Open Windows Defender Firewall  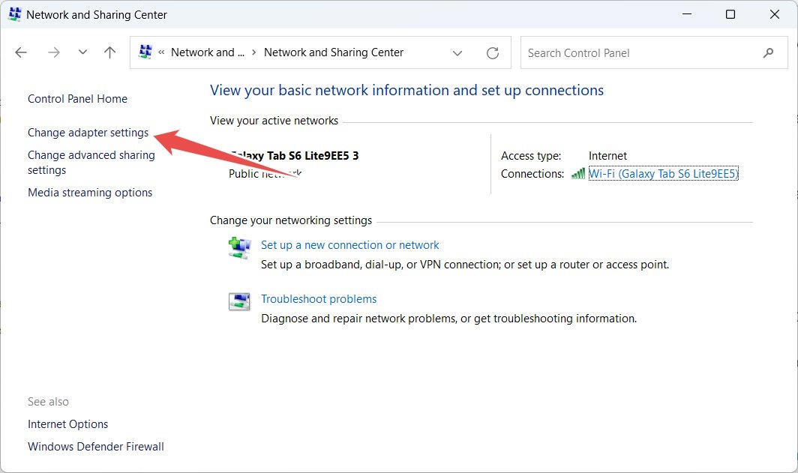click(95, 446)
